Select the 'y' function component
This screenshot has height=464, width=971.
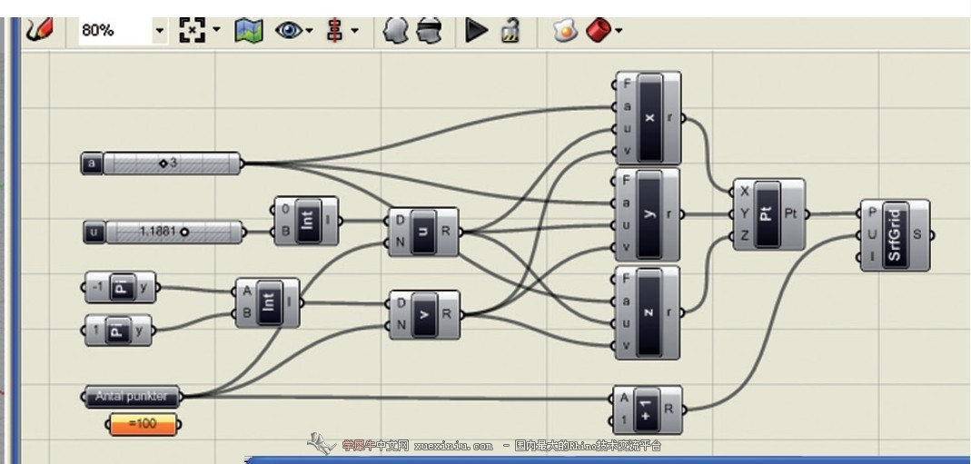click(648, 214)
